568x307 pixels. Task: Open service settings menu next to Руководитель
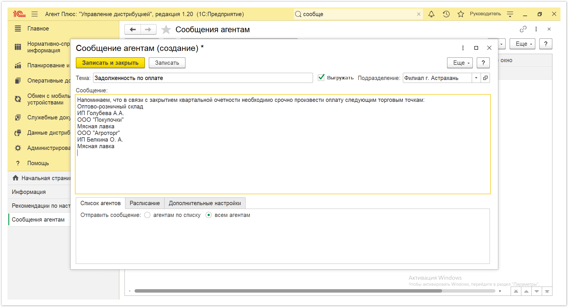(x=510, y=14)
